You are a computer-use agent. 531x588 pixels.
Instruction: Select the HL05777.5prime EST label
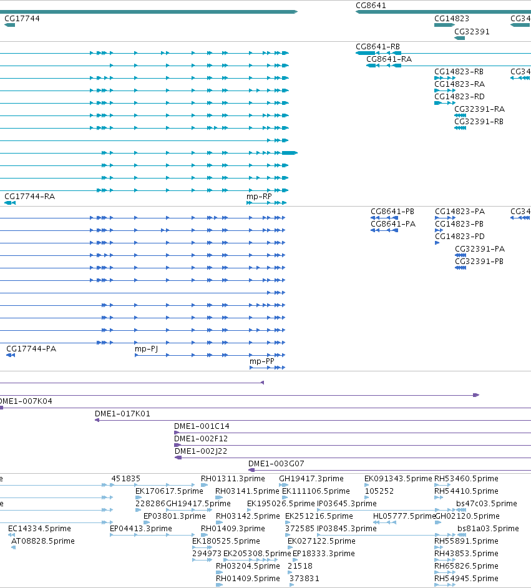click(404, 516)
